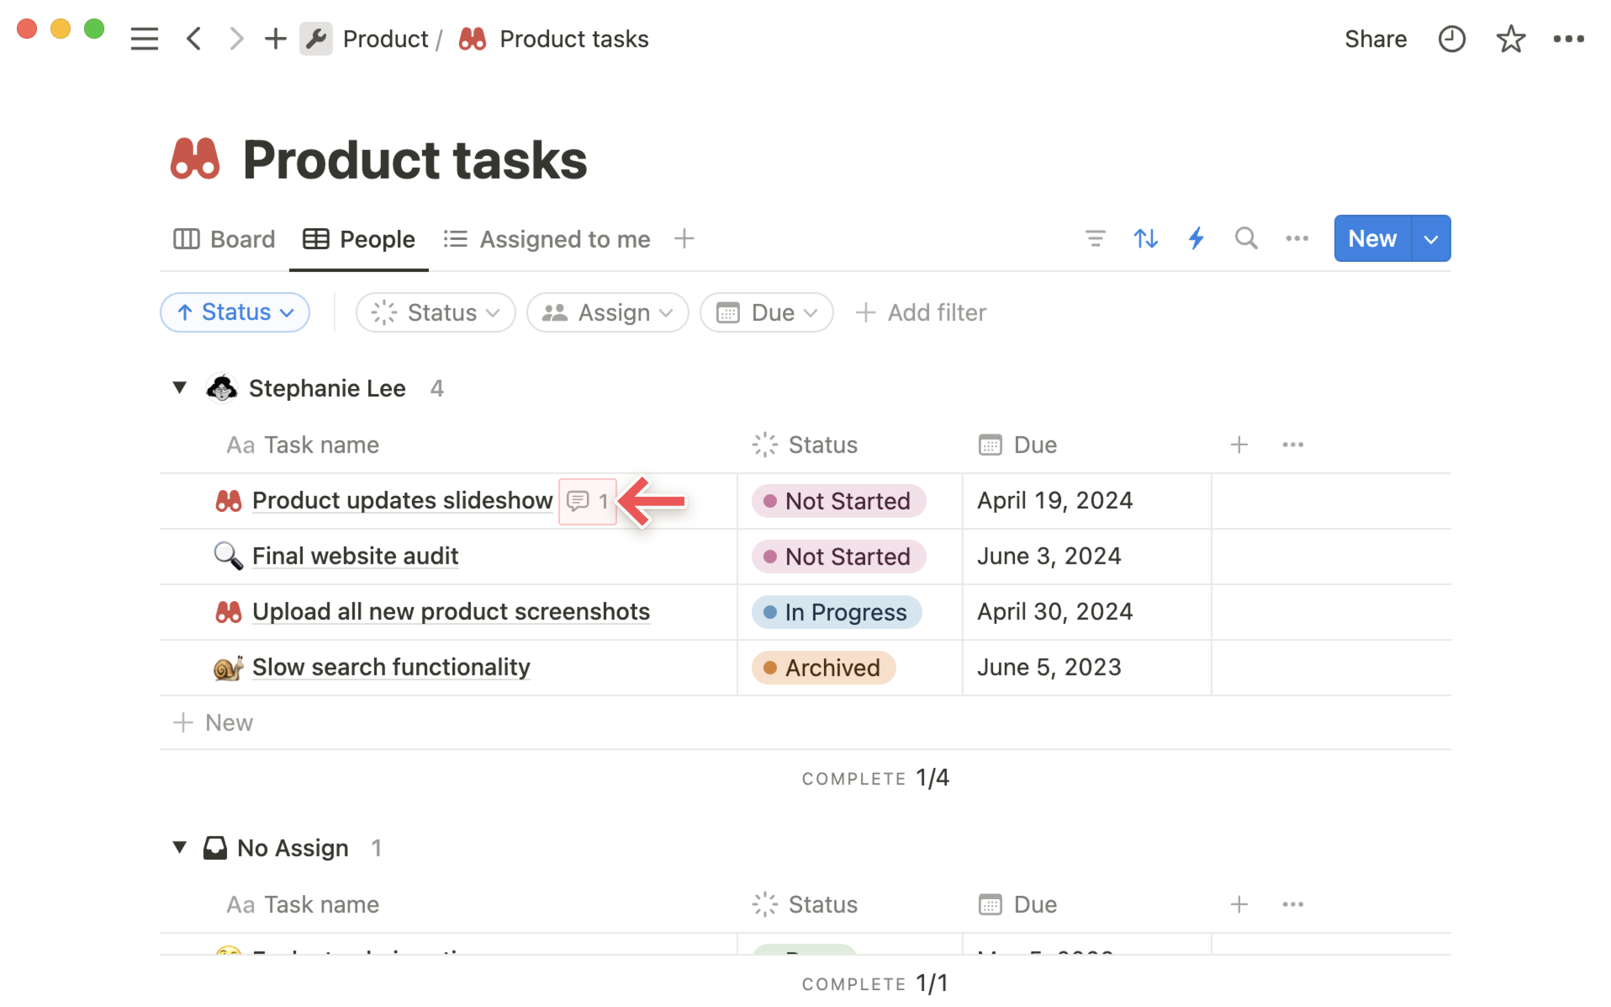Click the Status group-by toggle pill

point(234,311)
